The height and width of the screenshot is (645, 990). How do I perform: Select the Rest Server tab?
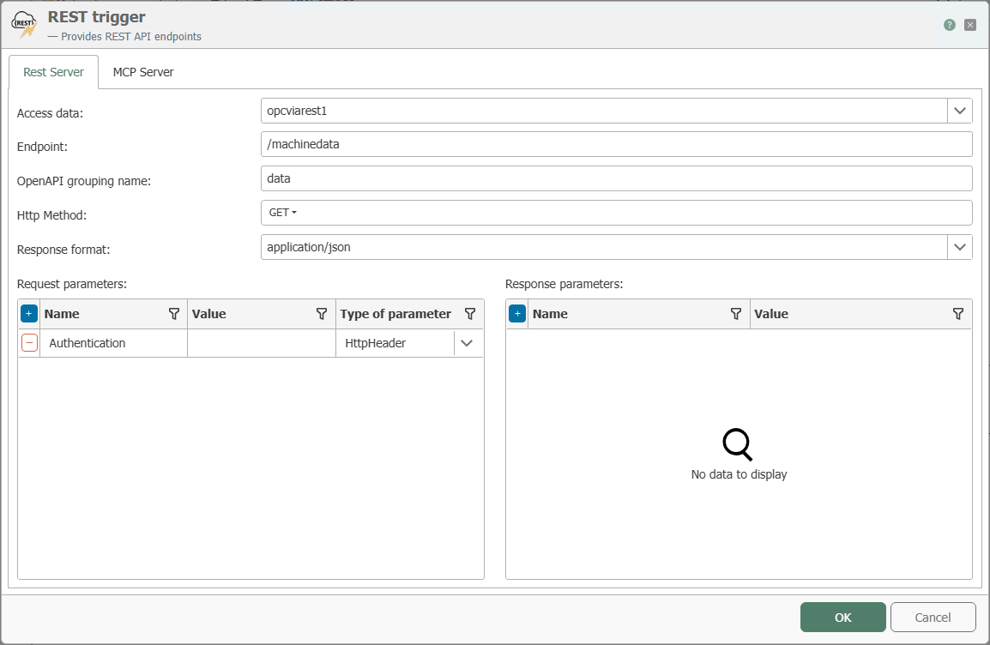point(54,72)
